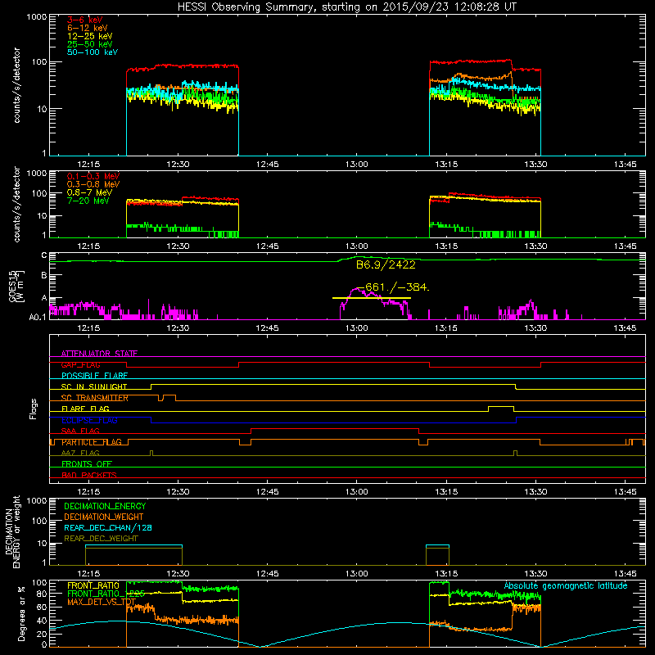Click the DECIMATION_WEIGHT legend label
The image size is (655, 655).
[104, 517]
